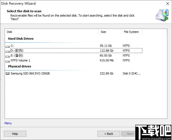Click the C: drive icon
The height and width of the screenshot is (140, 172).
[8, 46]
